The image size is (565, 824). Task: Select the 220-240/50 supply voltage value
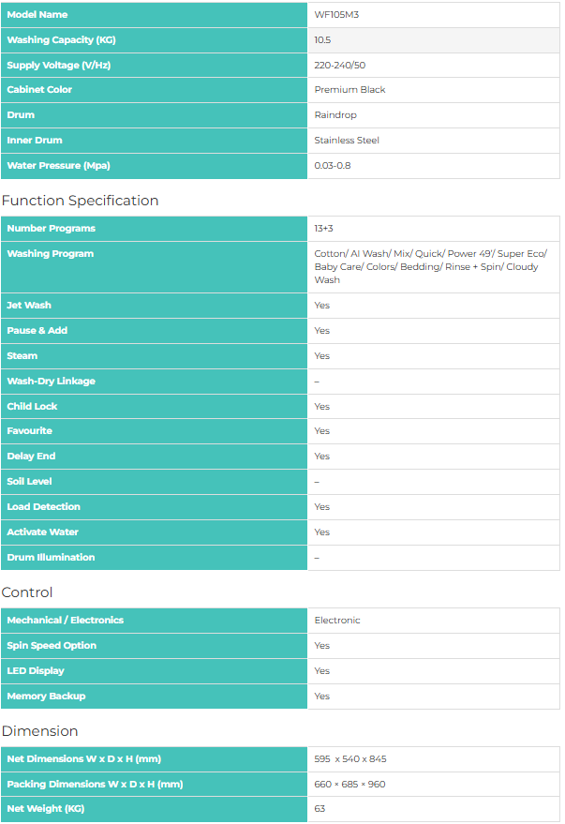point(339,66)
